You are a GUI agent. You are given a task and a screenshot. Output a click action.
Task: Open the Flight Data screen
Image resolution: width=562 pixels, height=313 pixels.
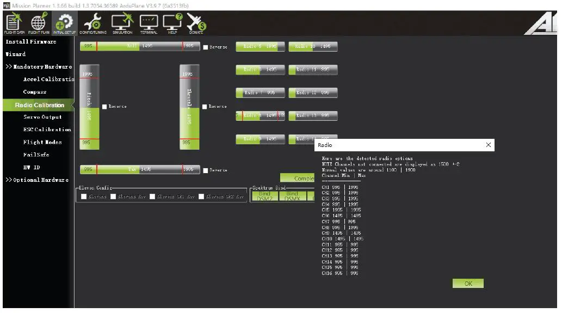[x=14, y=23]
